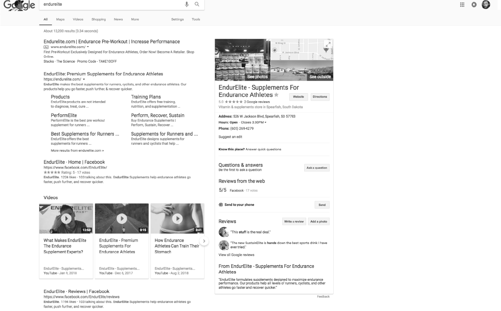Open first reviewer's profile picture
The height and width of the screenshot is (311, 501).
tap(224, 232)
